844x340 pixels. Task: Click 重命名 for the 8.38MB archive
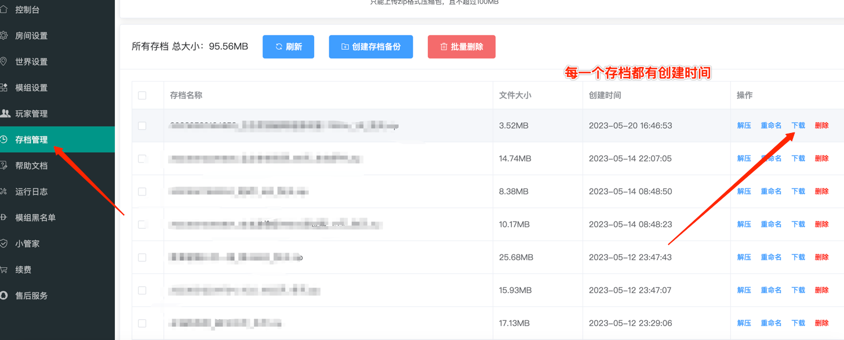pos(771,191)
